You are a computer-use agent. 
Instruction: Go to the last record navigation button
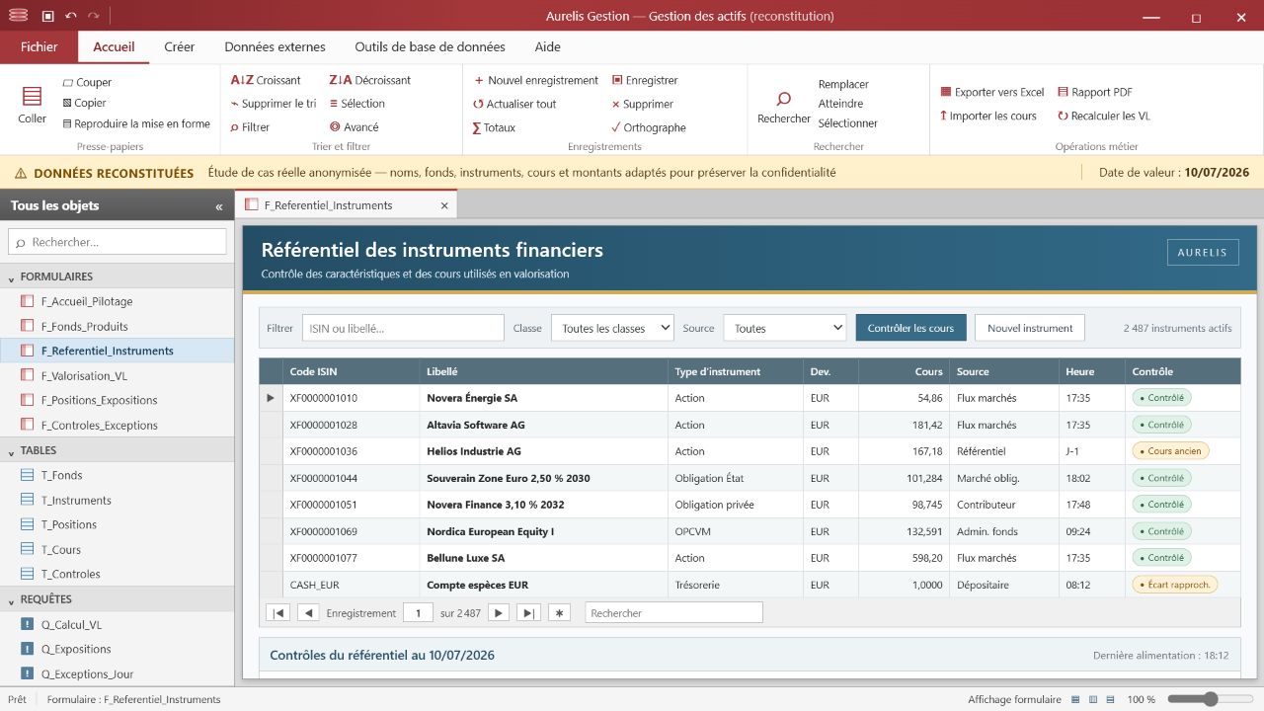529,613
